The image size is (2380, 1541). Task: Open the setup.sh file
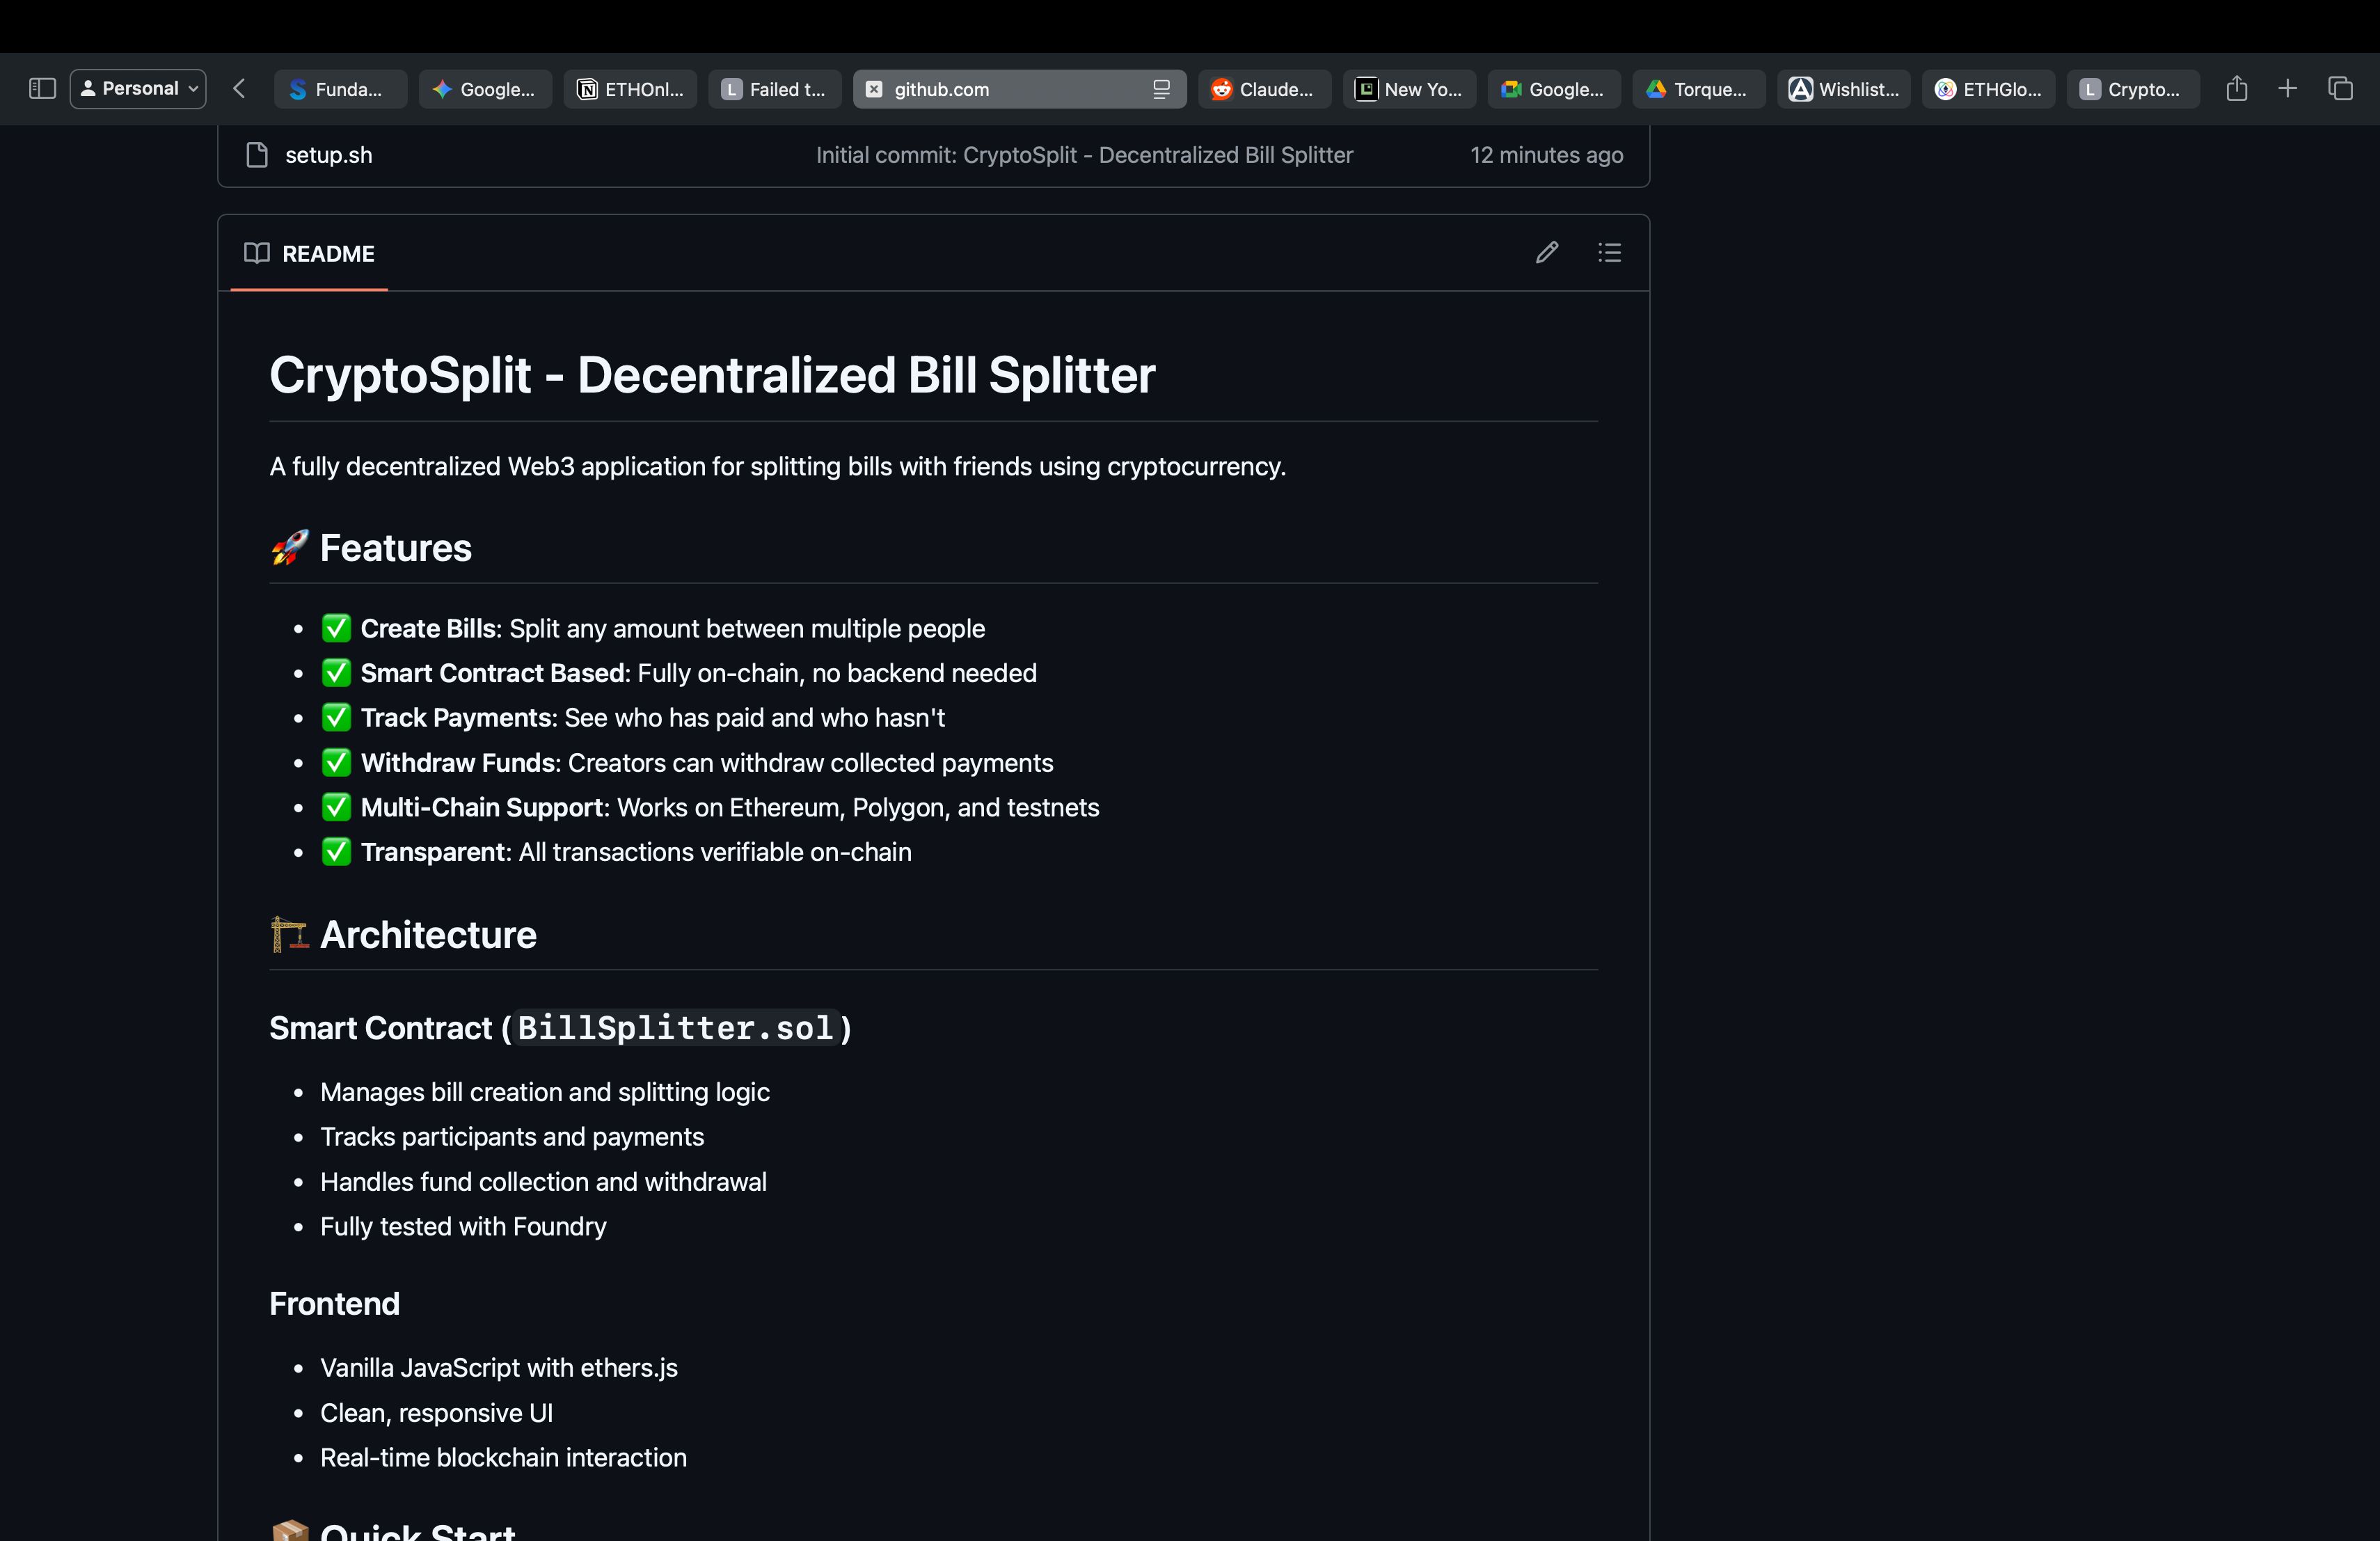(329, 155)
